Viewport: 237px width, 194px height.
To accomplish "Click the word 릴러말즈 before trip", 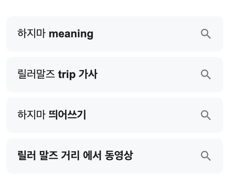I will point(36,74).
